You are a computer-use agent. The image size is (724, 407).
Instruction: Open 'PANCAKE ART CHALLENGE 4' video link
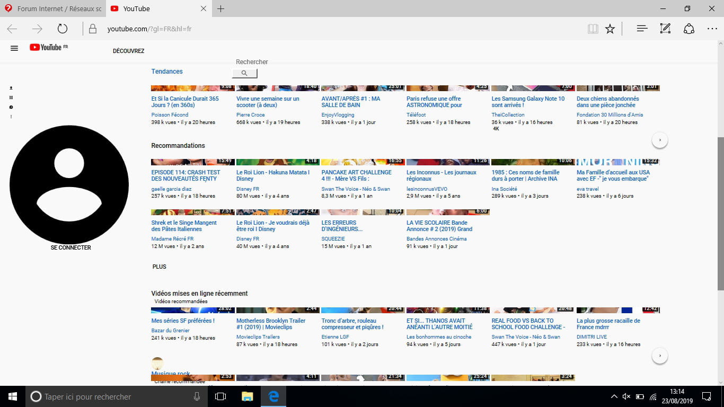tap(357, 175)
